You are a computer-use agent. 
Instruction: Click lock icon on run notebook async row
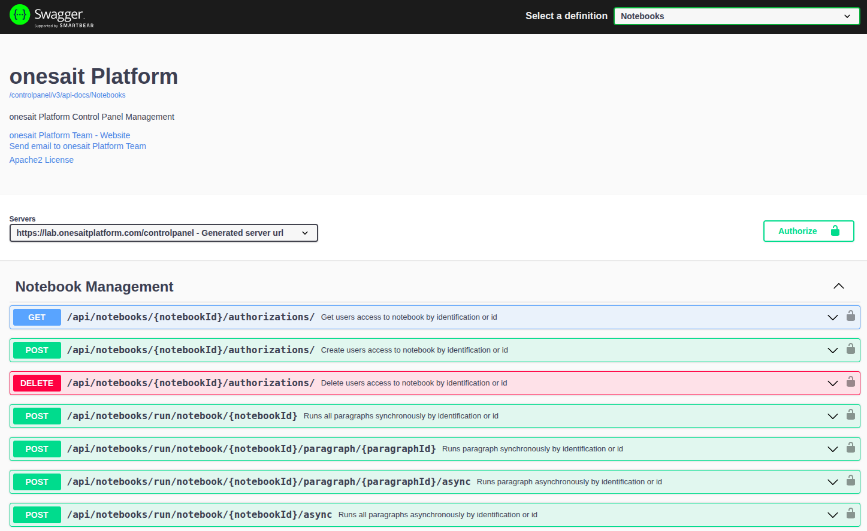850,514
